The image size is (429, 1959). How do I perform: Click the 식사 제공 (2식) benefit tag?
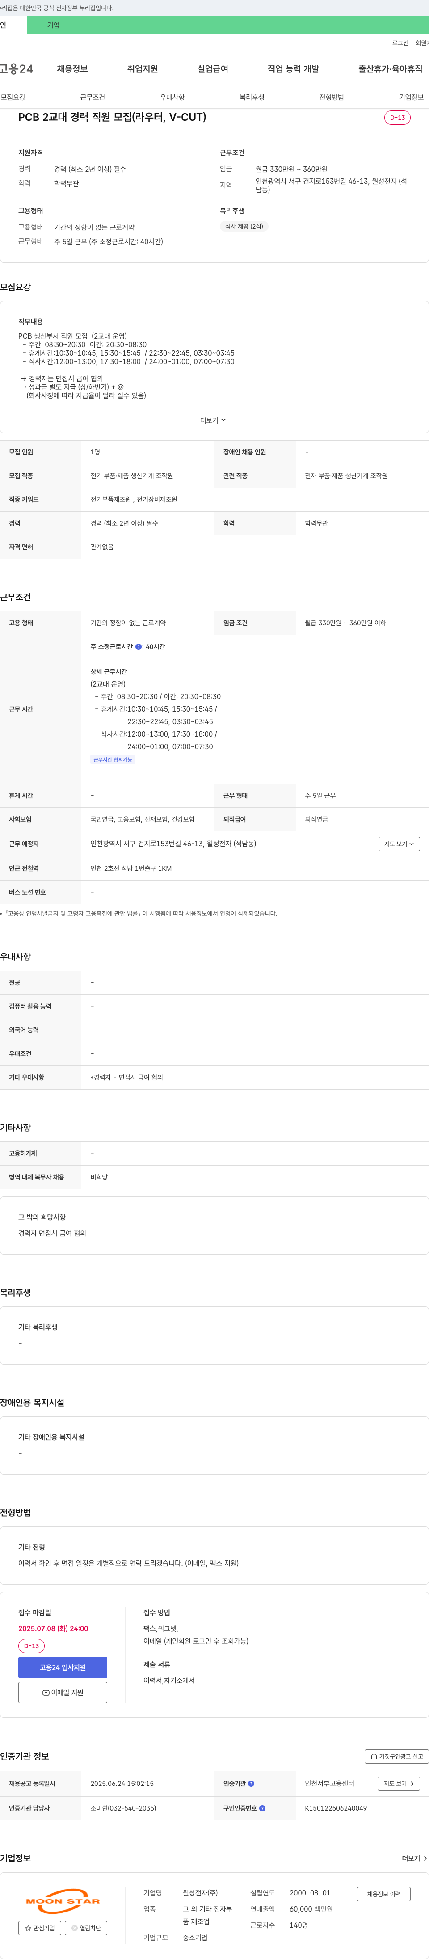tap(244, 227)
